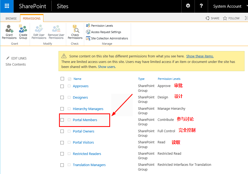Open the Portal Visitors group
The height and width of the screenshot is (174, 248).
(x=83, y=142)
